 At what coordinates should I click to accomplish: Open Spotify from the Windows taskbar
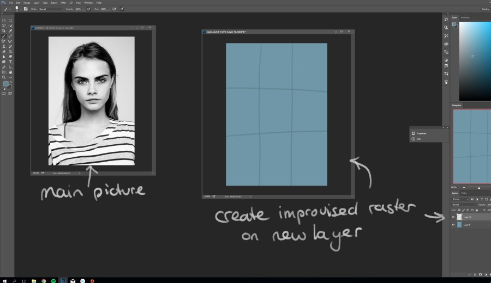(53, 280)
